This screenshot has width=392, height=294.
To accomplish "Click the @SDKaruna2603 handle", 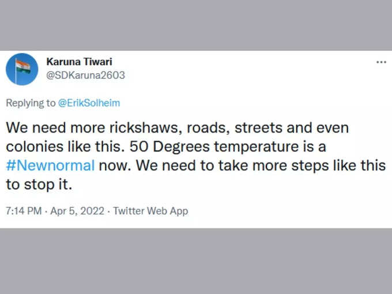I will [x=85, y=76].
